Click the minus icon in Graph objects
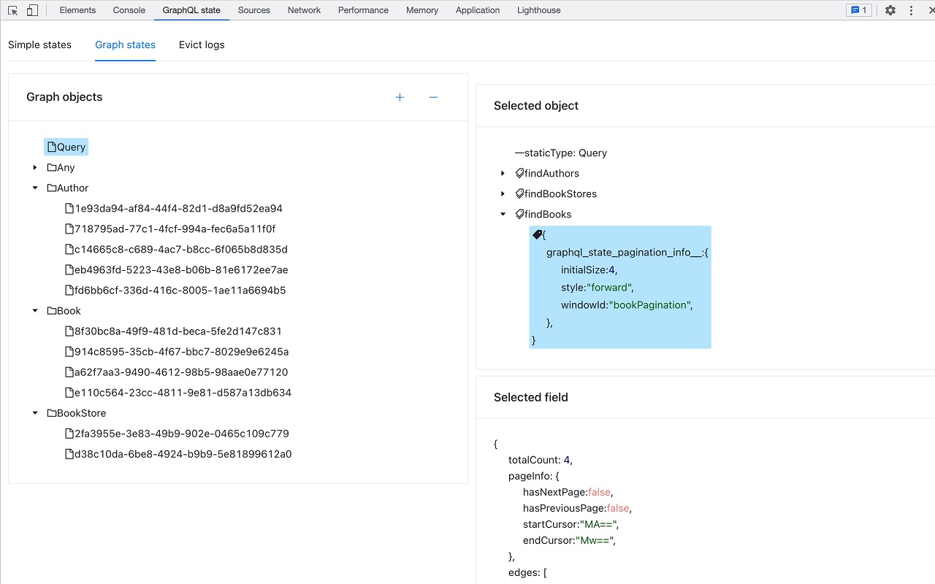This screenshot has width=935, height=584. [x=433, y=97]
